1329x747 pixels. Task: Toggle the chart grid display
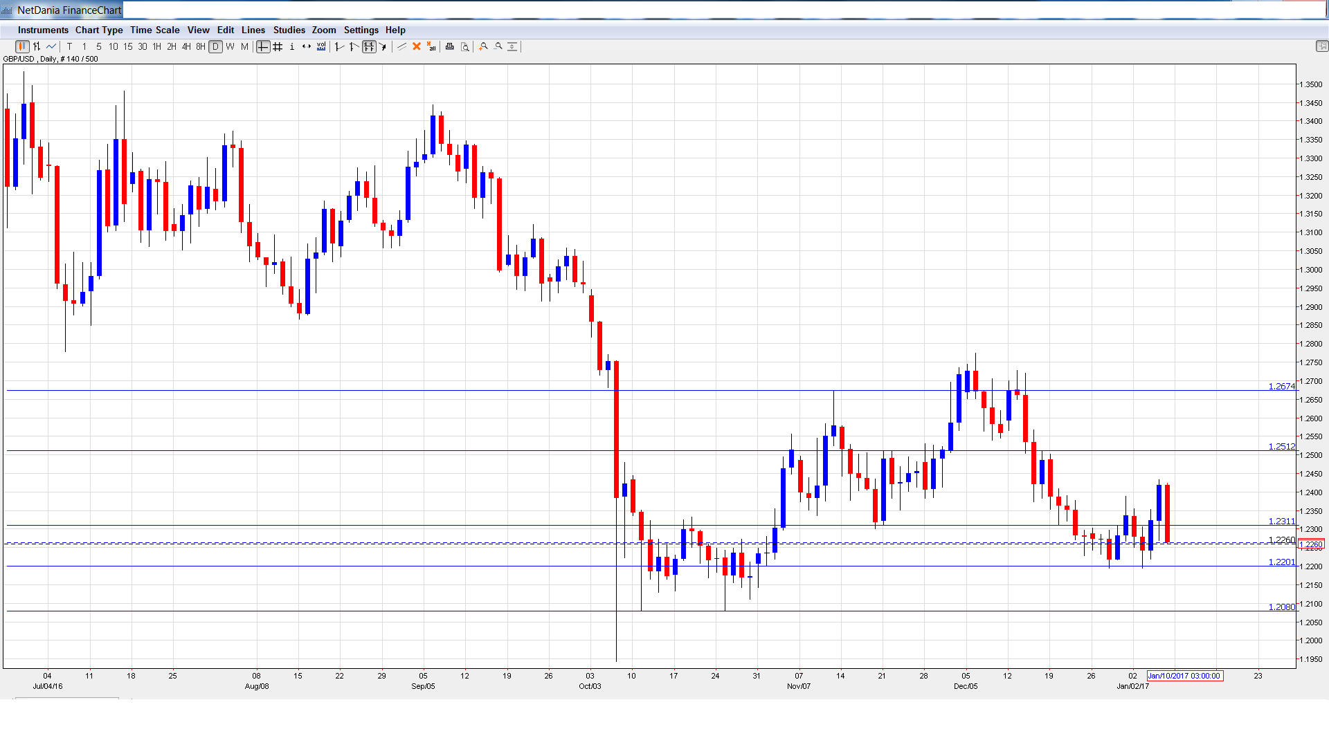(278, 47)
